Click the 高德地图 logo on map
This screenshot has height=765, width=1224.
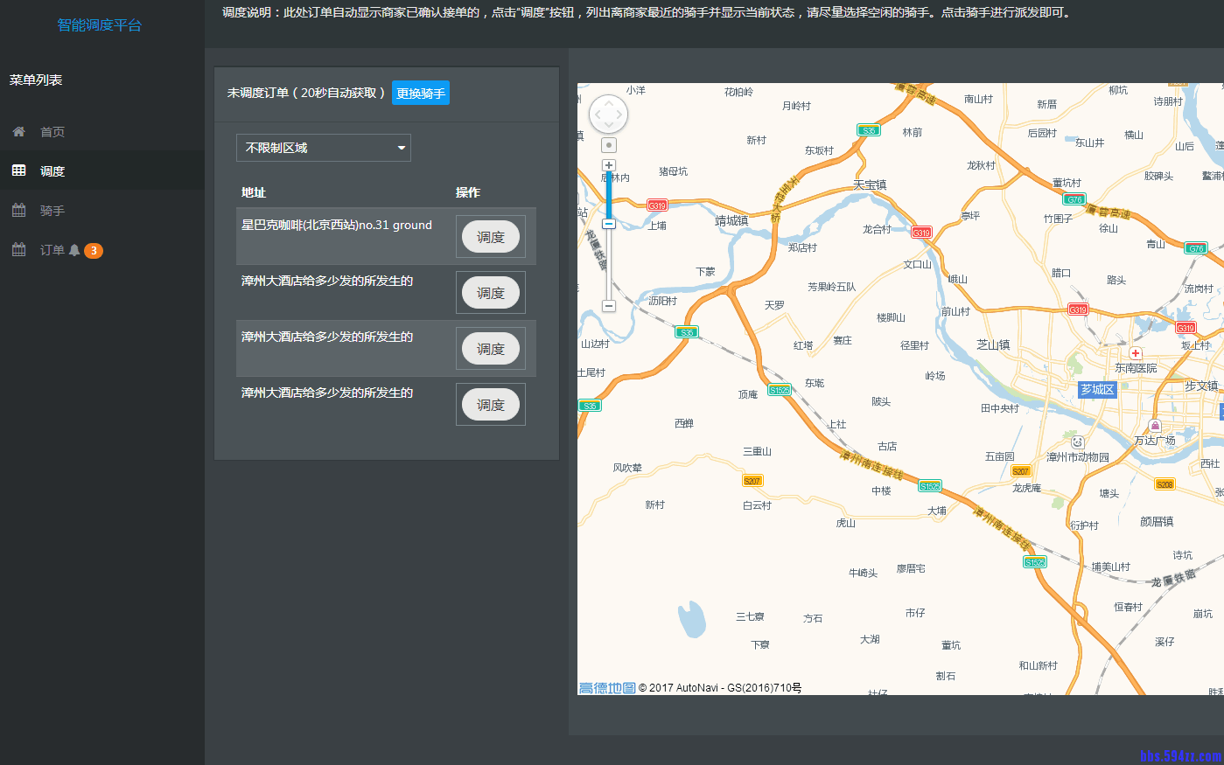pyautogui.click(x=607, y=688)
